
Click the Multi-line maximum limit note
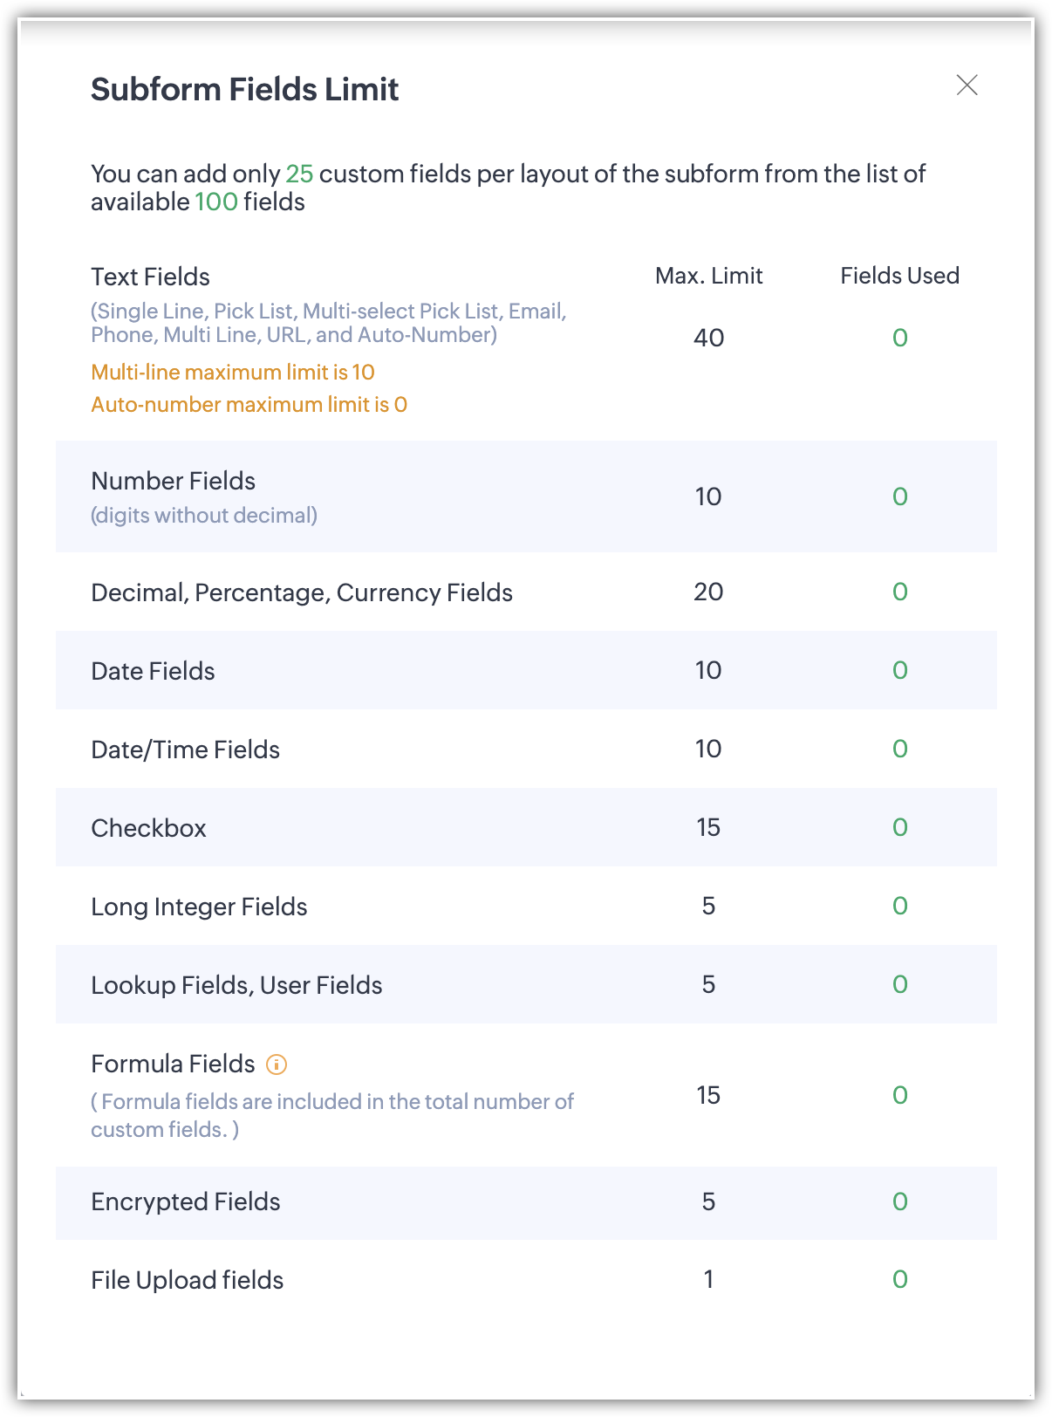pos(233,373)
